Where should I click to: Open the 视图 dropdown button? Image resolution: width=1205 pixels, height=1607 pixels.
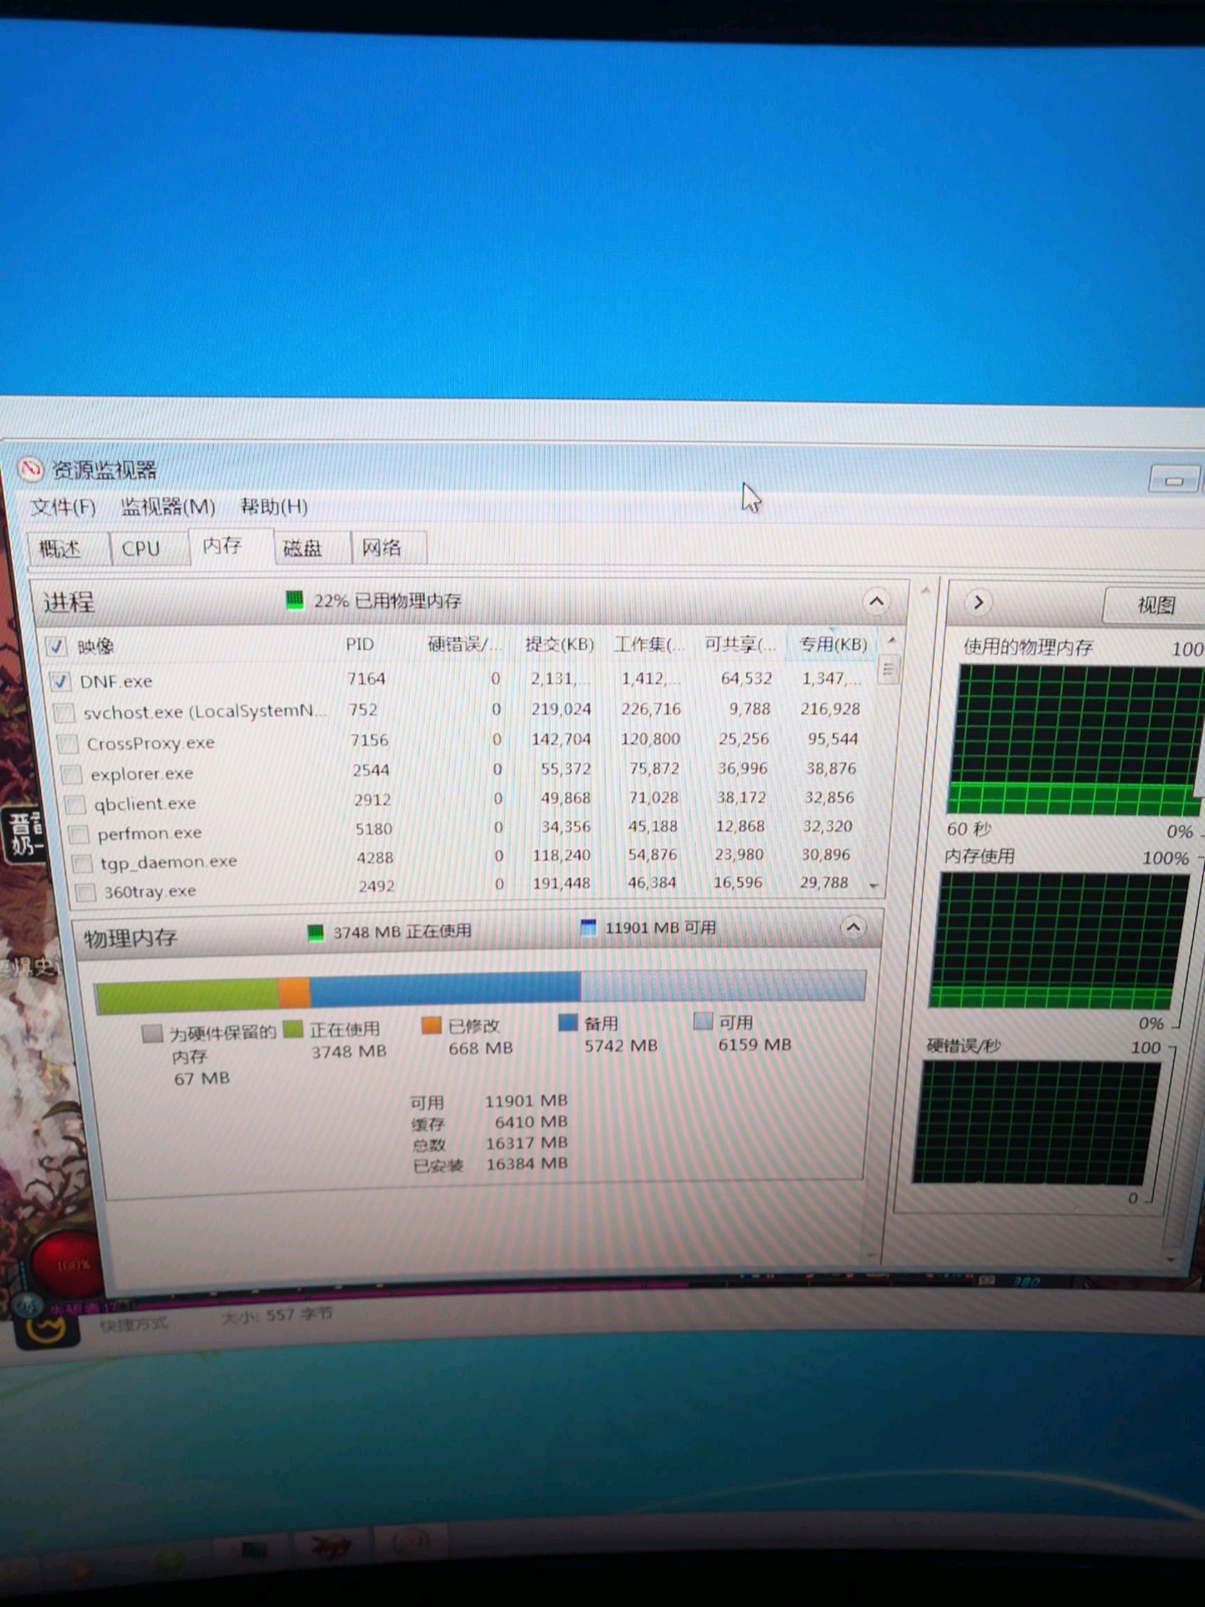(1155, 605)
